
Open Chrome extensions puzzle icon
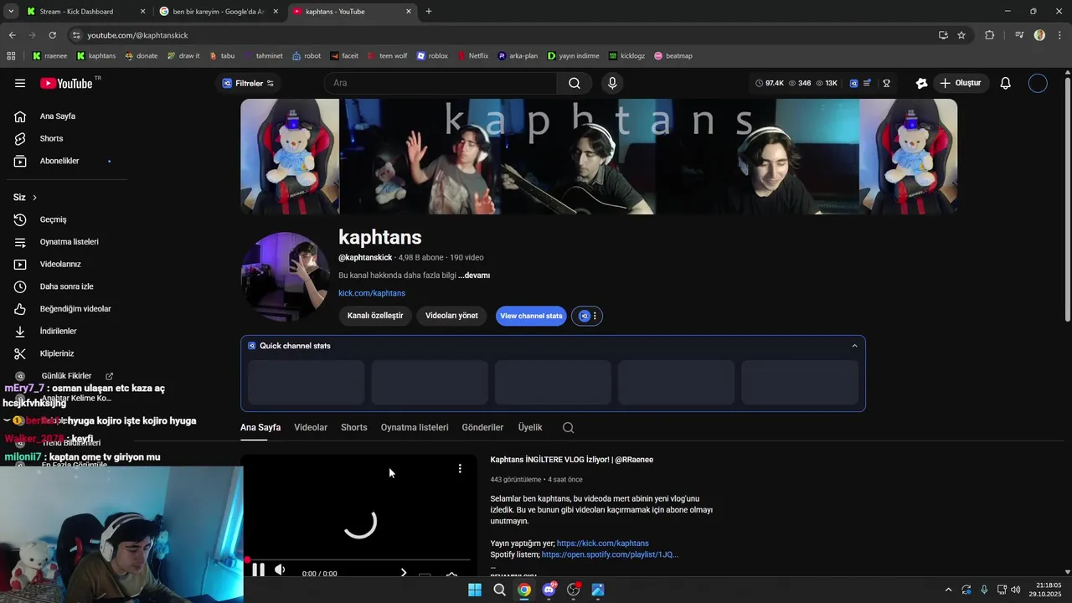990,35
